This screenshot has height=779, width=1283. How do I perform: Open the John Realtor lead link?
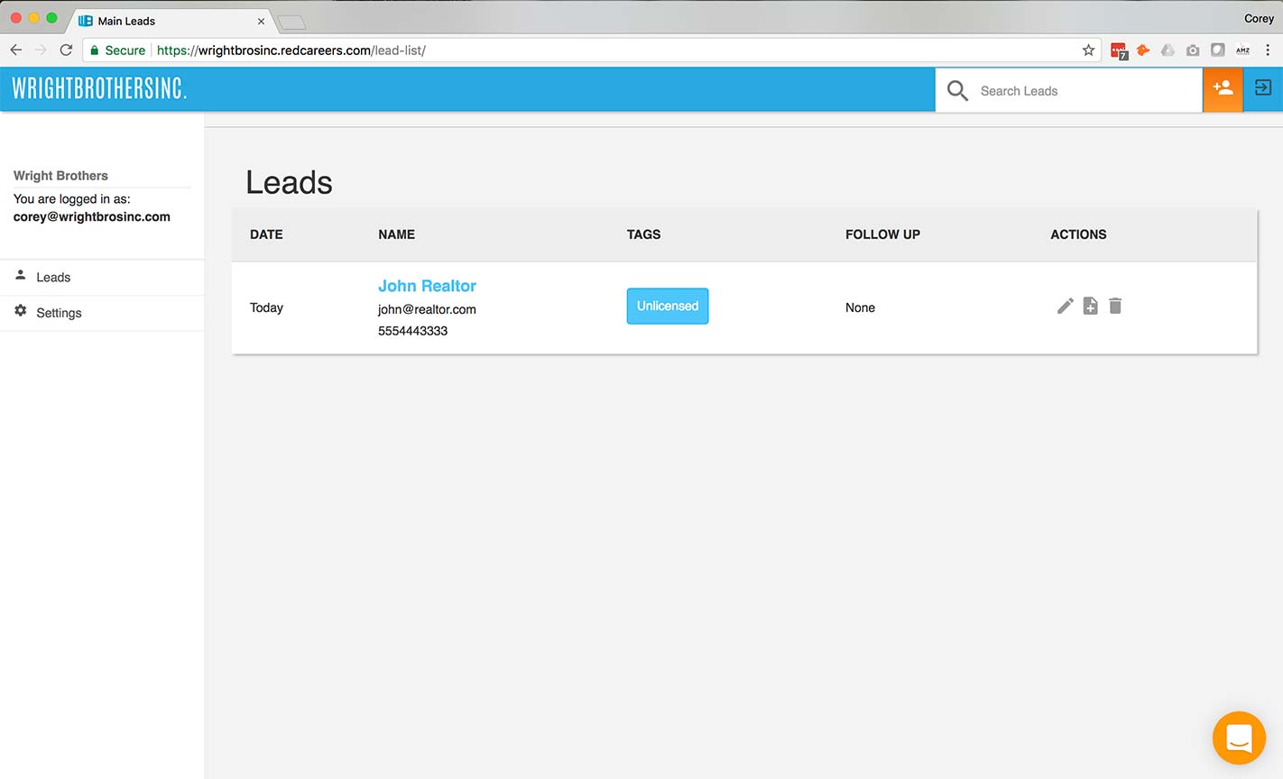tap(427, 286)
